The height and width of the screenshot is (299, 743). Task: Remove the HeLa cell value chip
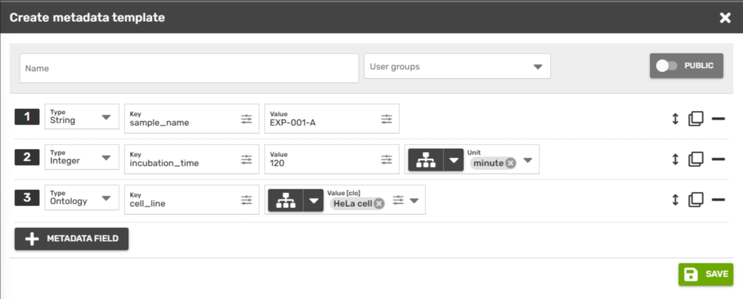379,204
